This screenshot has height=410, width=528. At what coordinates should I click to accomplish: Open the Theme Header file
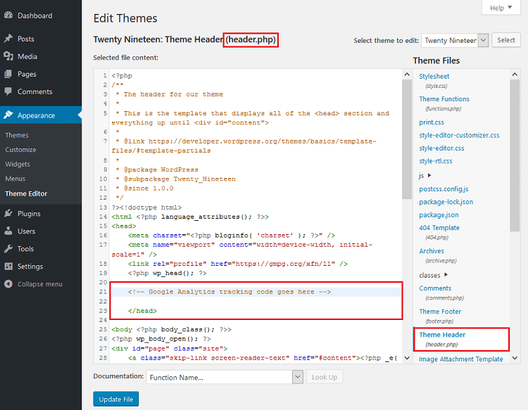pyautogui.click(x=442, y=335)
